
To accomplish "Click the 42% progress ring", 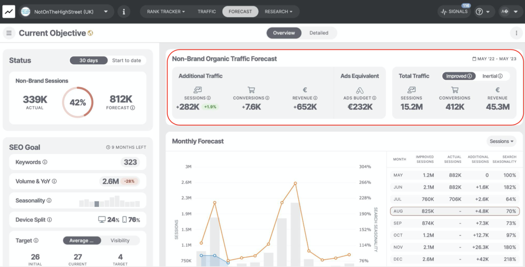I will (x=78, y=102).
